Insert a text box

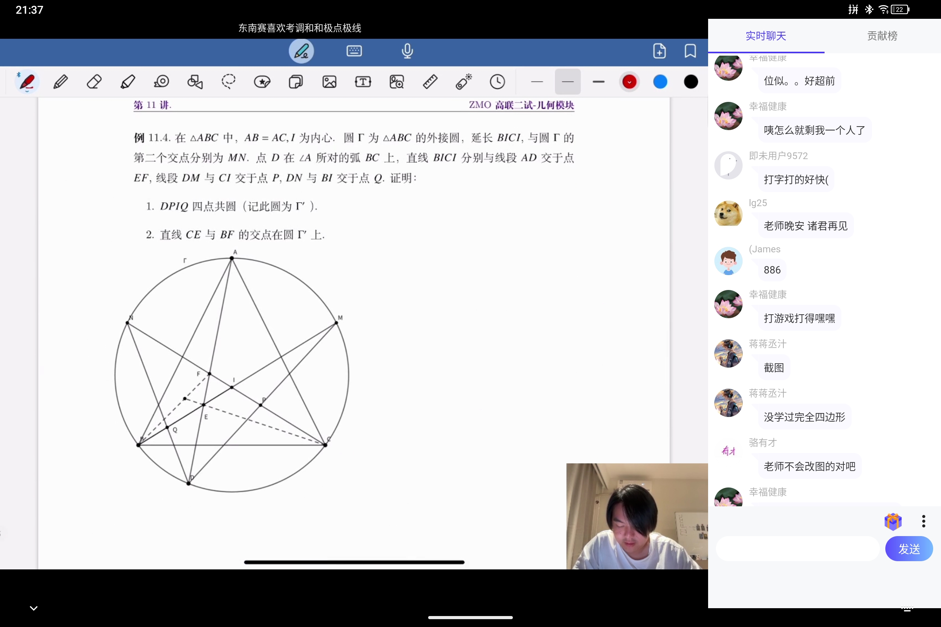pos(363,82)
